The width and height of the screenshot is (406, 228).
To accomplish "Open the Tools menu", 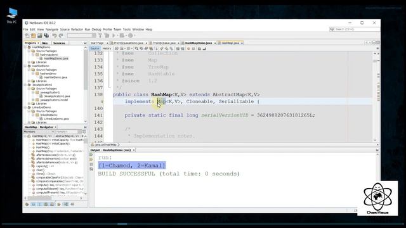I will tap(127, 30).
